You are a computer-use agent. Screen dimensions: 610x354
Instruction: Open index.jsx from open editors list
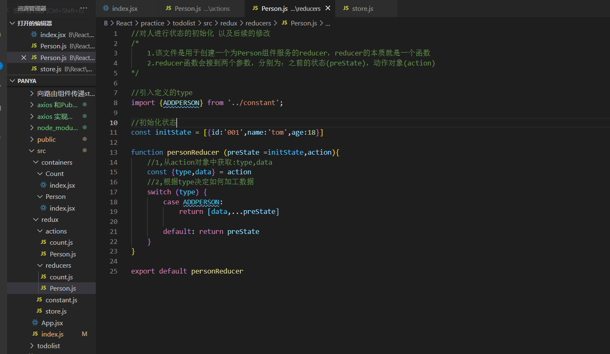[x=52, y=35]
